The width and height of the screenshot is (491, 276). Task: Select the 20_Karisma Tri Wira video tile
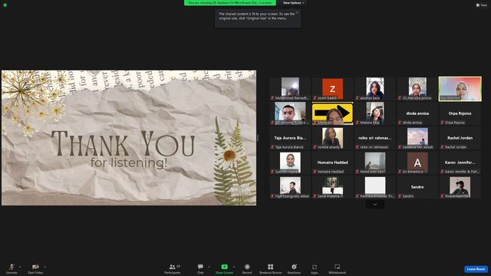pos(290,113)
